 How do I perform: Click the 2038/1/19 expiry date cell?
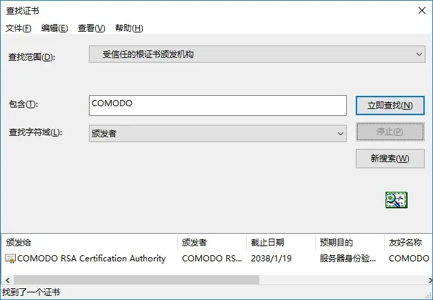coord(271,259)
